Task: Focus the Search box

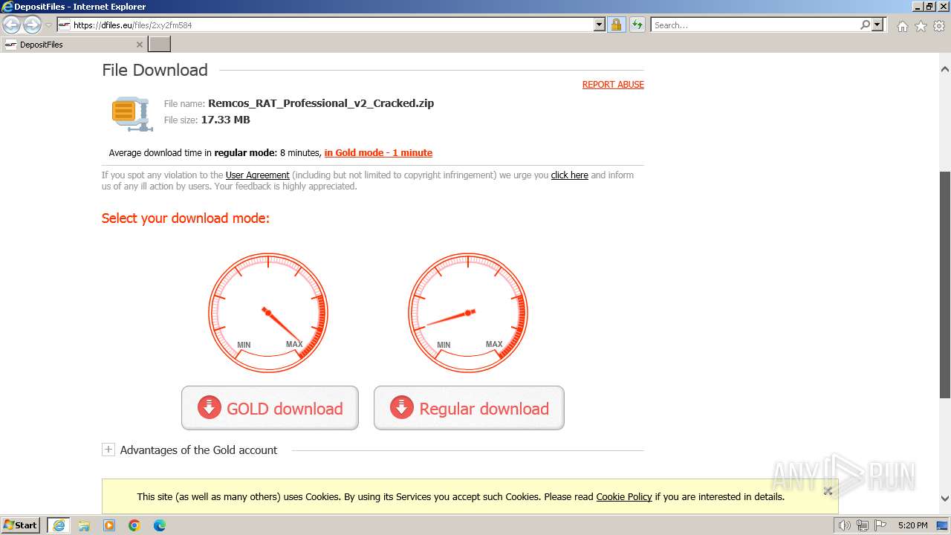Action: click(755, 25)
